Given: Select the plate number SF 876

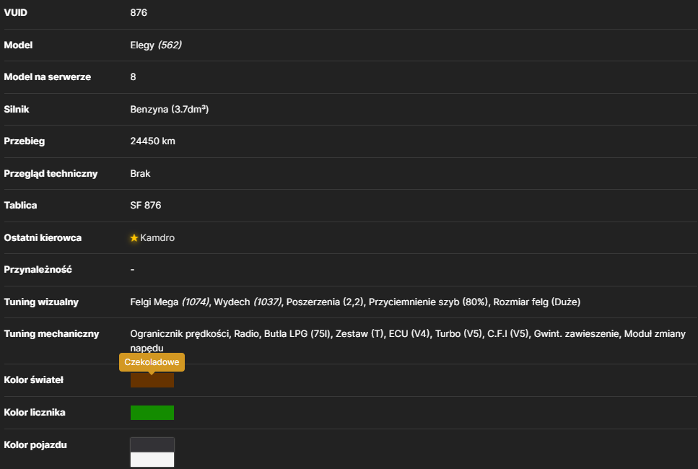Looking at the screenshot, I should coord(146,205).
